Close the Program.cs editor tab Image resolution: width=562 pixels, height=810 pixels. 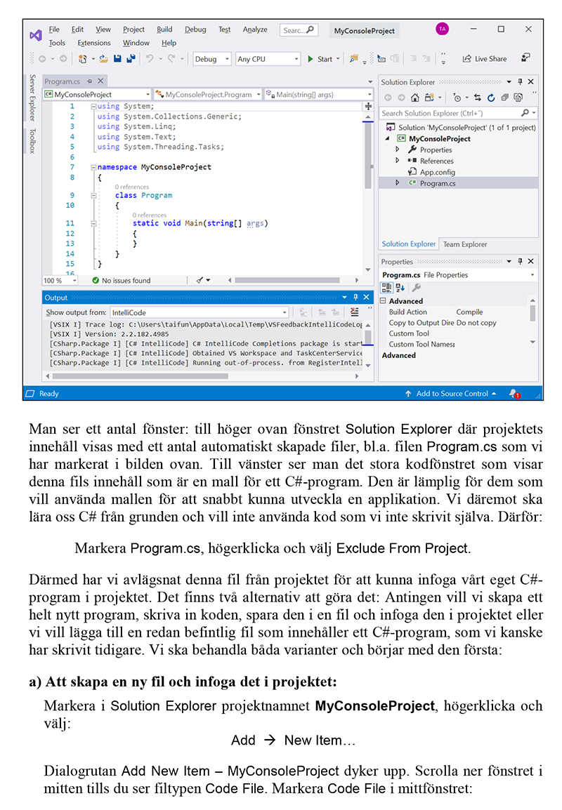click(x=101, y=81)
